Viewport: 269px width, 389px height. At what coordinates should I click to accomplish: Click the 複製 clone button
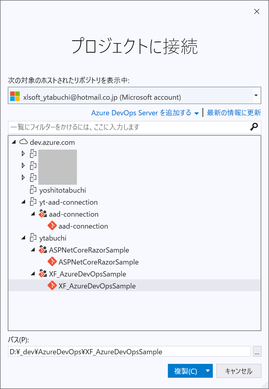pos(185,370)
